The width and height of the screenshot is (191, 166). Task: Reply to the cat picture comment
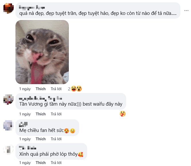tap(56, 89)
